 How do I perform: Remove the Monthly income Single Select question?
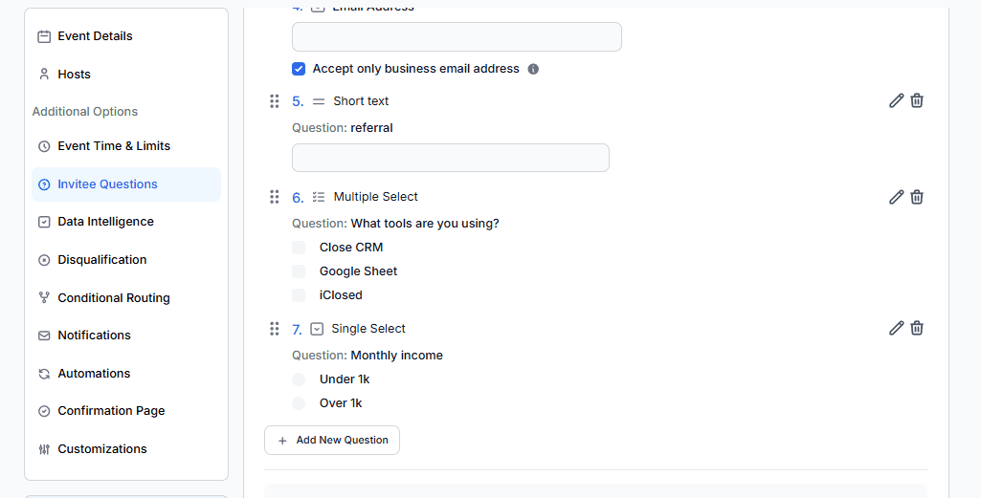tap(917, 328)
